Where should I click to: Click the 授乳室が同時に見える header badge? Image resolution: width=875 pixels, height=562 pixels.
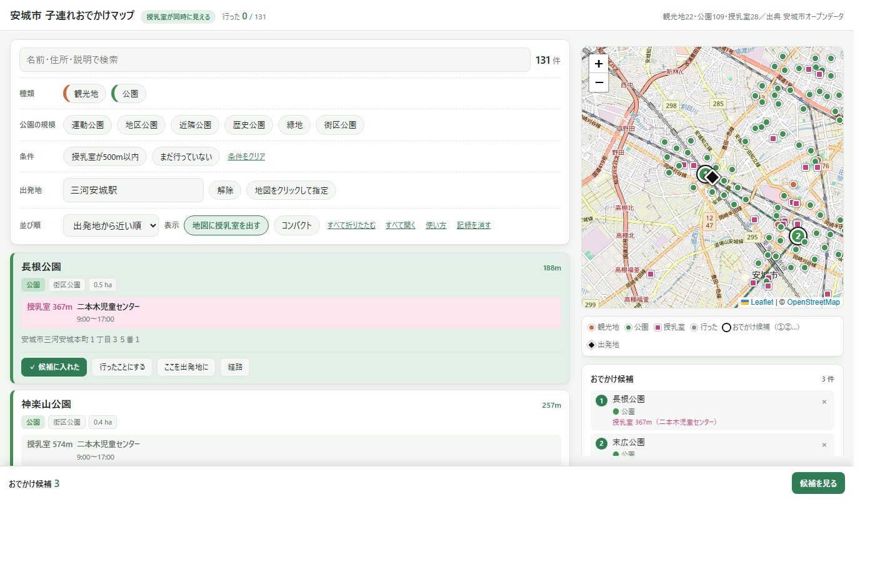click(x=178, y=17)
